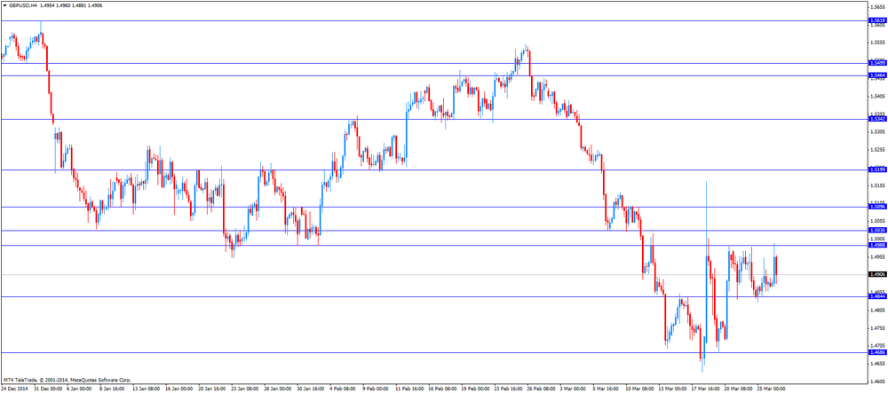The image size is (888, 393).
Task: Click the 31 Dec 00:00 time axis label
Action: pos(47,389)
